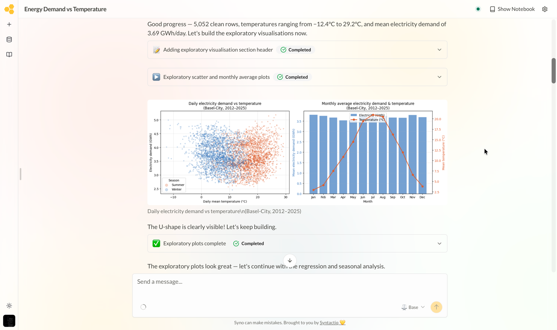Image resolution: width=557 pixels, height=330 pixels.
Task: Click the exploratory plots chart image
Action: 297,152
